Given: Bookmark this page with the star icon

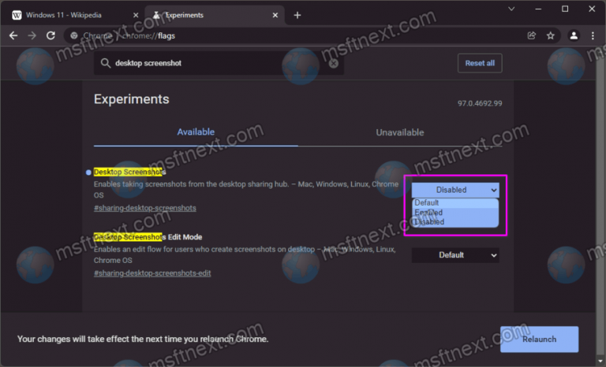Looking at the screenshot, I should 550,35.
